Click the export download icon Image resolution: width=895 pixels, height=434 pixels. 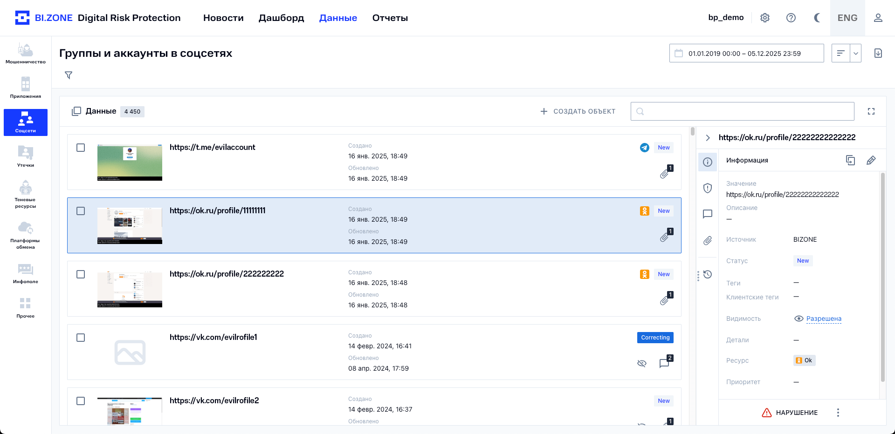(878, 53)
